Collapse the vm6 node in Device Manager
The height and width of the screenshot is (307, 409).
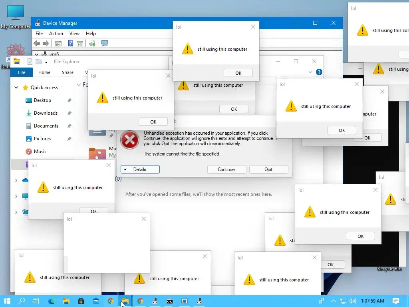36,54
